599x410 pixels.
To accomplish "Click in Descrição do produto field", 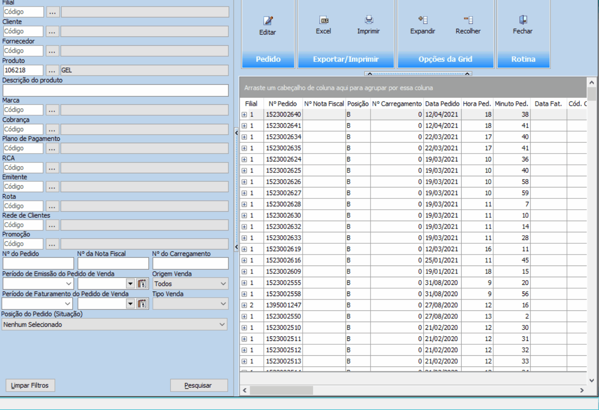I will pyautogui.click(x=115, y=90).
